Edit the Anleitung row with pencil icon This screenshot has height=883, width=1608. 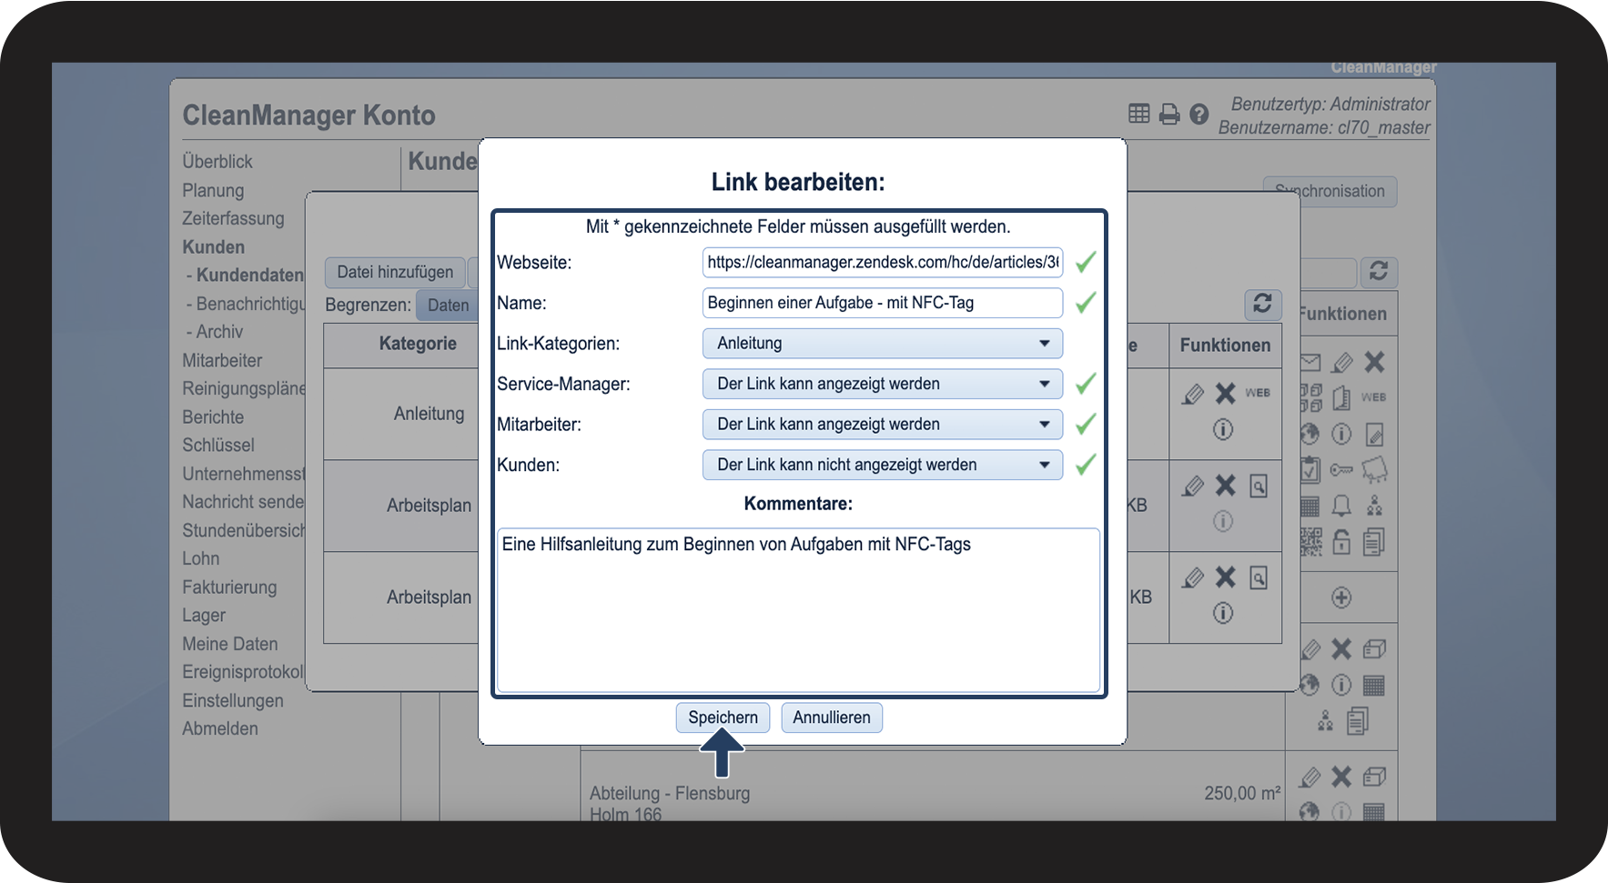point(1192,394)
